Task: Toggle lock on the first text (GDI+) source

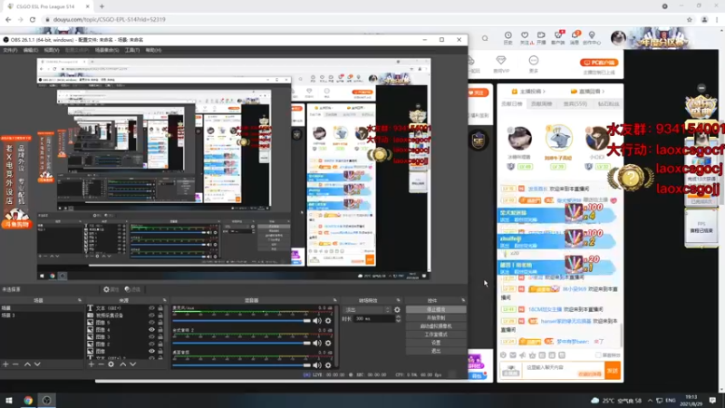Action: point(160,307)
